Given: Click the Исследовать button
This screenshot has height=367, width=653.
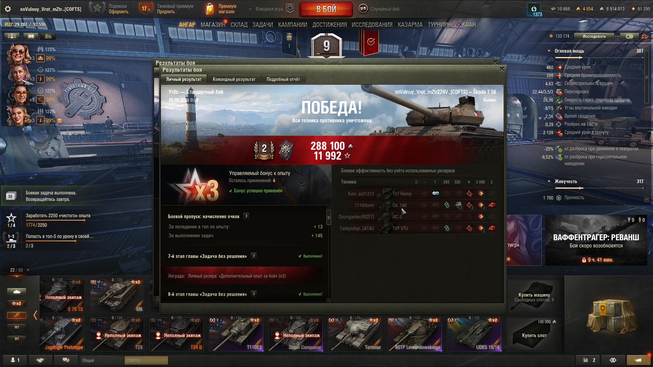Looking at the screenshot, I should tap(594, 36).
